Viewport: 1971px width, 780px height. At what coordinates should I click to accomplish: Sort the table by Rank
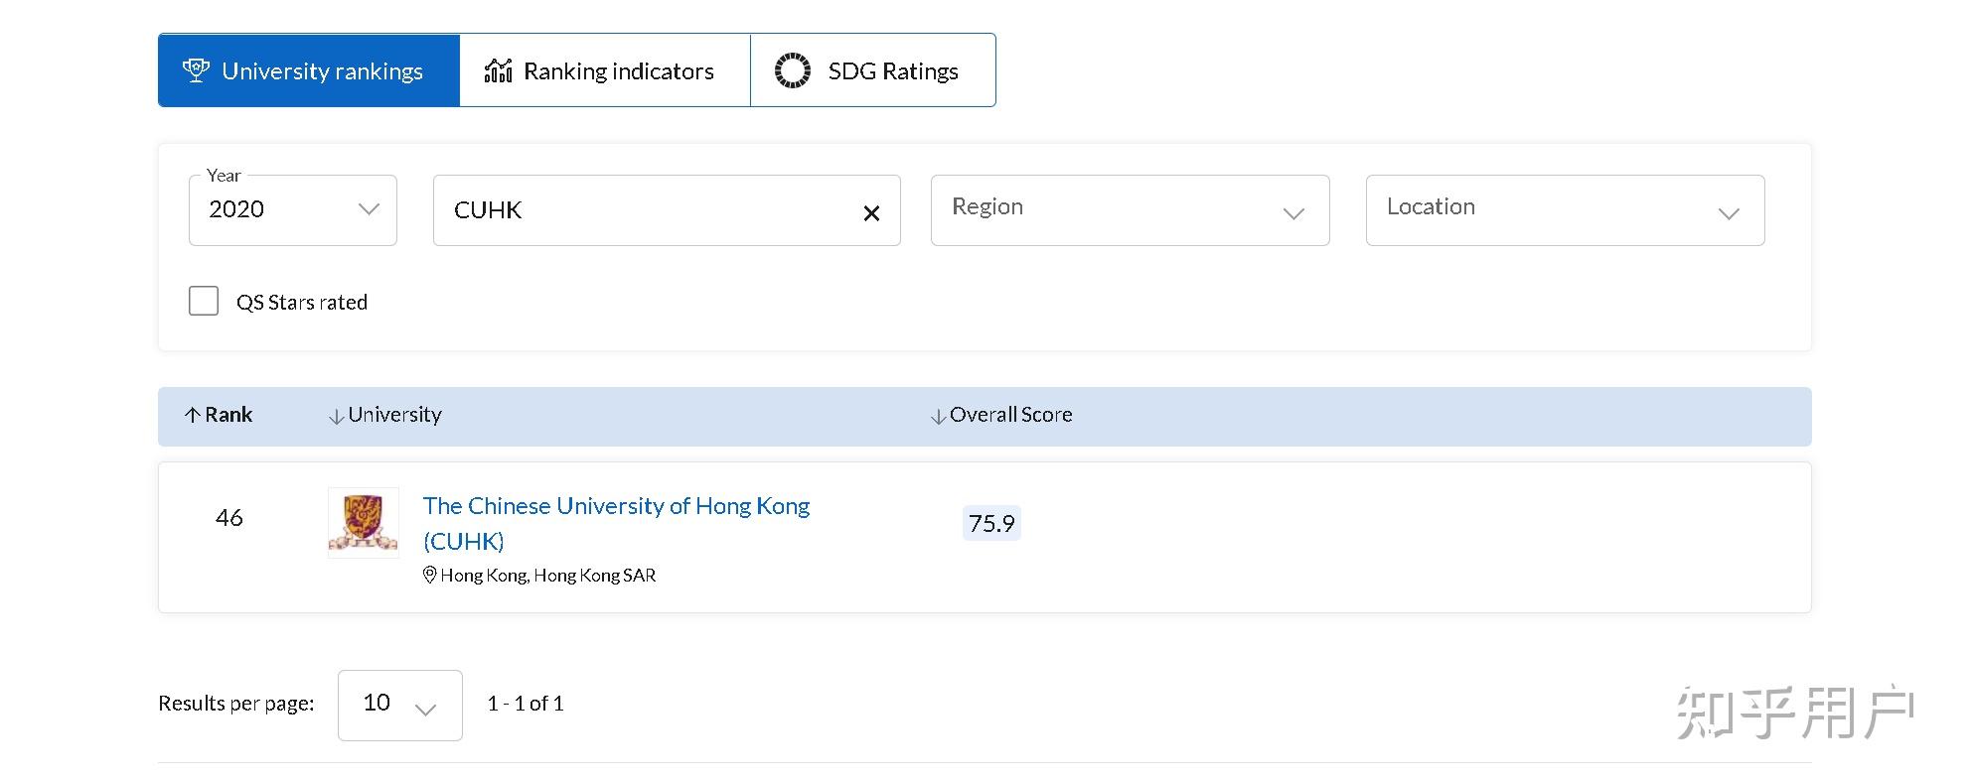tap(219, 415)
